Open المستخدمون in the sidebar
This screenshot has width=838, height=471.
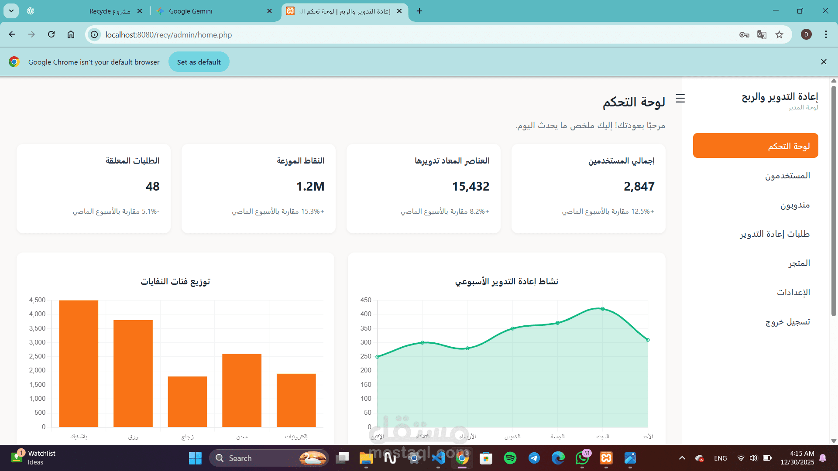[x=756, y=175]
